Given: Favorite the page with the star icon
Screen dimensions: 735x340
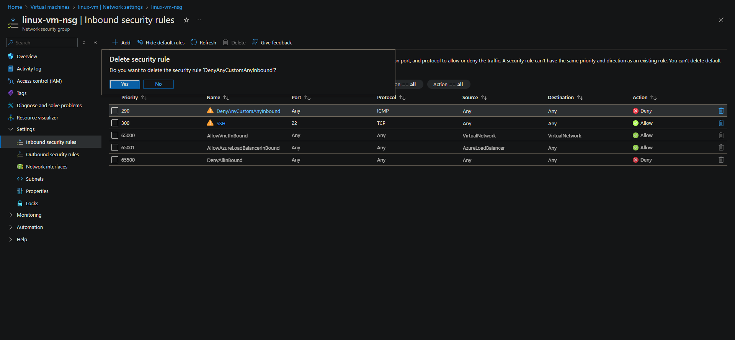Looking at the screenshot, I should [x=186, y=20].
